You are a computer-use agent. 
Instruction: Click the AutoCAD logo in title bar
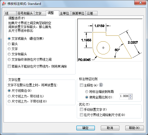pyautogui.click(x=4, y=4)
